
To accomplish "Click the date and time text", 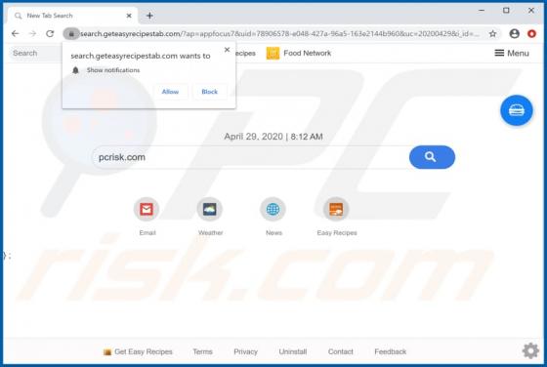I will tap(273, 137).
